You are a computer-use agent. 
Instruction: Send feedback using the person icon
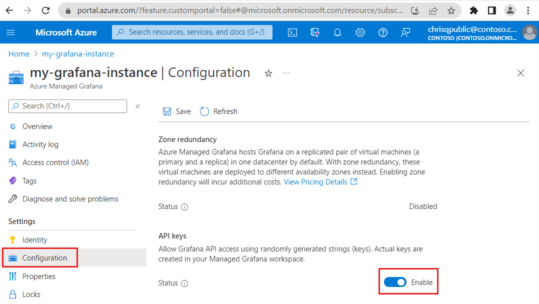pos(405,32)
